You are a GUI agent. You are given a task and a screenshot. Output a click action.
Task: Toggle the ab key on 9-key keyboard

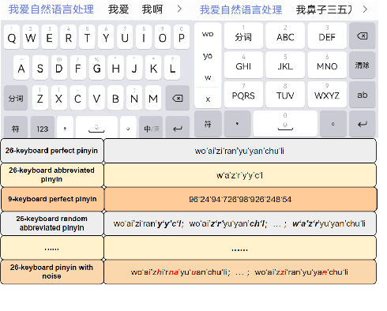[363, 95]
